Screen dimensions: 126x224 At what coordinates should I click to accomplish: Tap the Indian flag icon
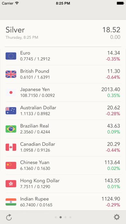tap(11, 202)
